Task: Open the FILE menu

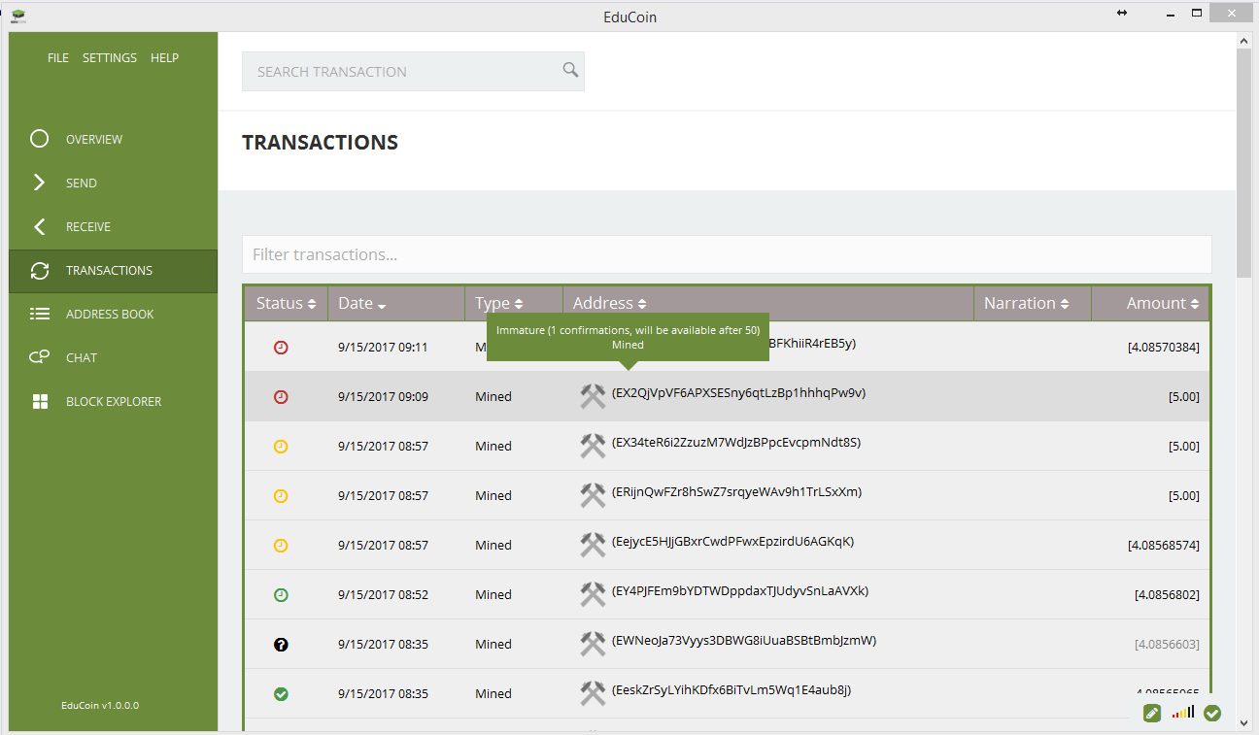Action: point(58,57)
